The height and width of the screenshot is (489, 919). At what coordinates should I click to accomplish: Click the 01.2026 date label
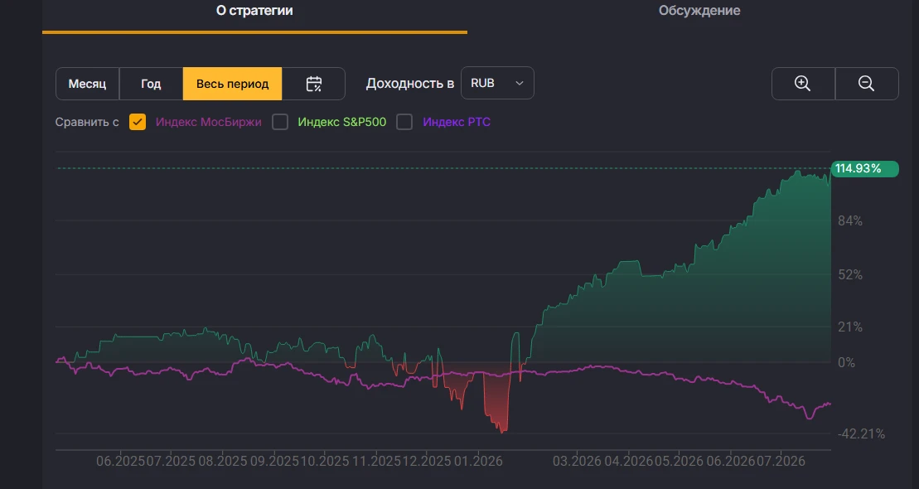[477, 462]
